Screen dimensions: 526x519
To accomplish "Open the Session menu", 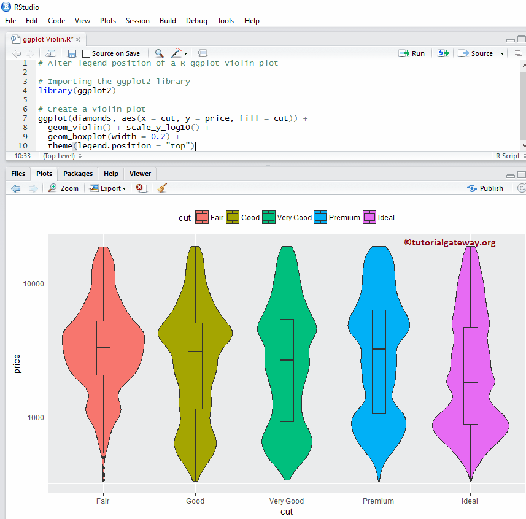I will pos(137,20).
